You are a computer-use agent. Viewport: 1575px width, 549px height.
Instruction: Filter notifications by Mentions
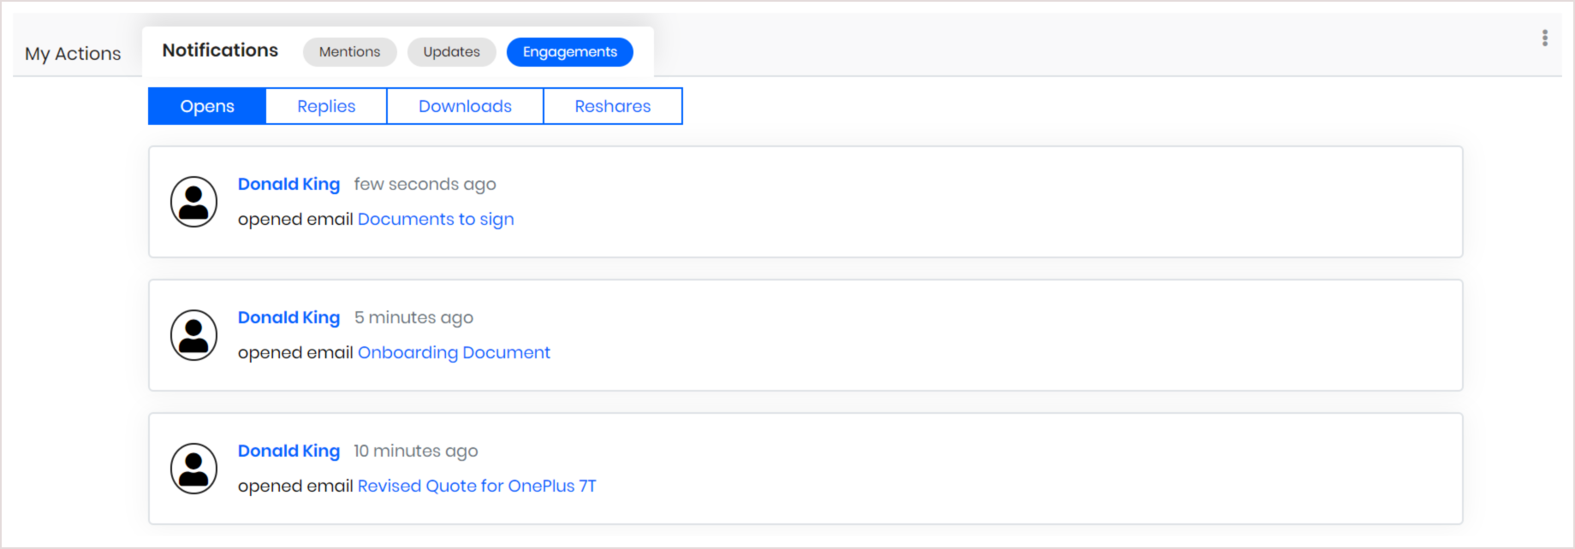pyautogui.click(x=349, y=52)
